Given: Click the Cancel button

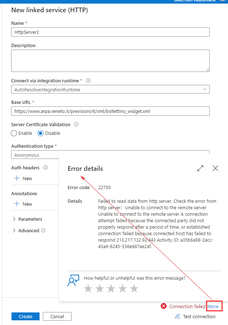Looking at the screenshot, I should click(57, 316).
